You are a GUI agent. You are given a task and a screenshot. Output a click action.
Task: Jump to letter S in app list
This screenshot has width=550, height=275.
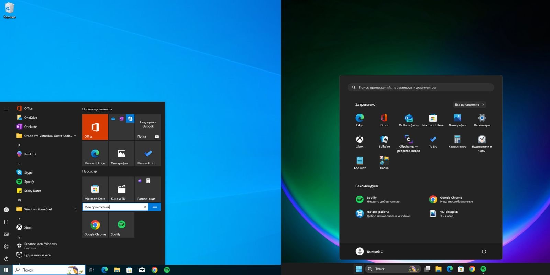tap(19, 164)
